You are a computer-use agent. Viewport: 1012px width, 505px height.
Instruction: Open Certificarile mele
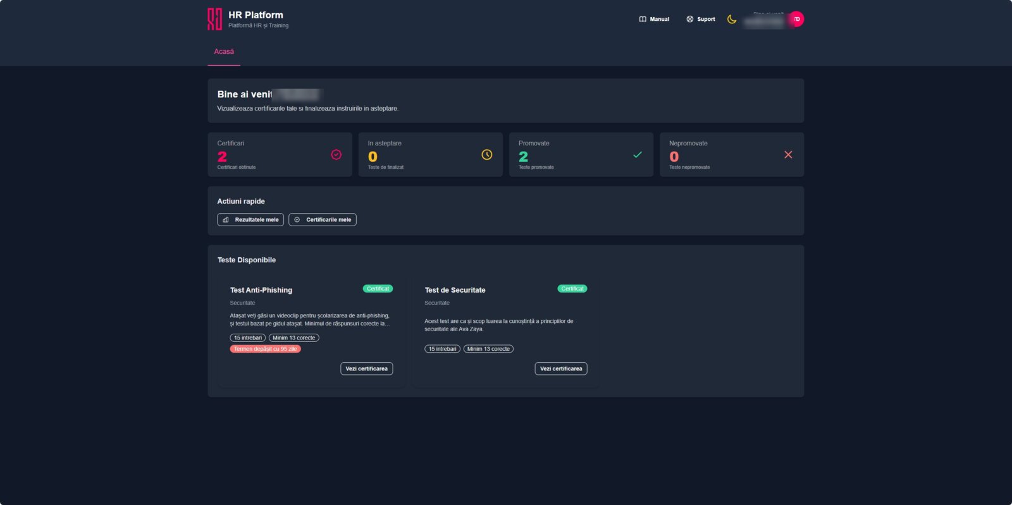coord(323,219)
